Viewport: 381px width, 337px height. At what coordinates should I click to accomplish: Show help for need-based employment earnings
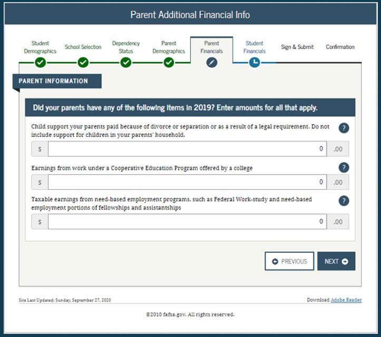pyautogui.click(x=344, y=201)
